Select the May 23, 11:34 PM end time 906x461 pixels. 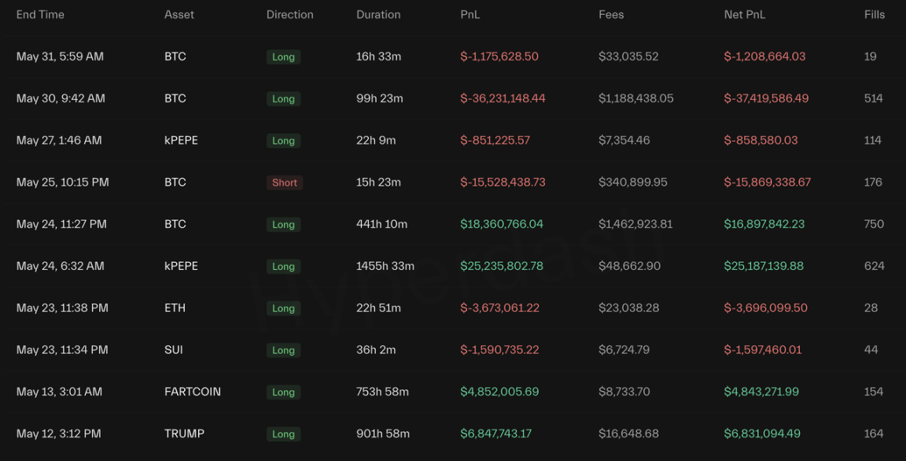coord(62,350)
